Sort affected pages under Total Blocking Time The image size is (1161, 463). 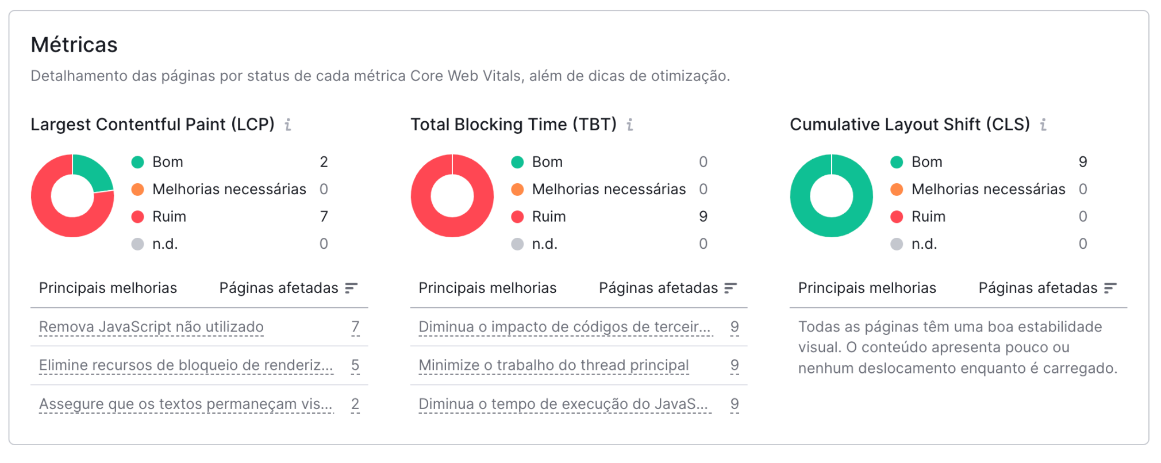coord(731,288)
